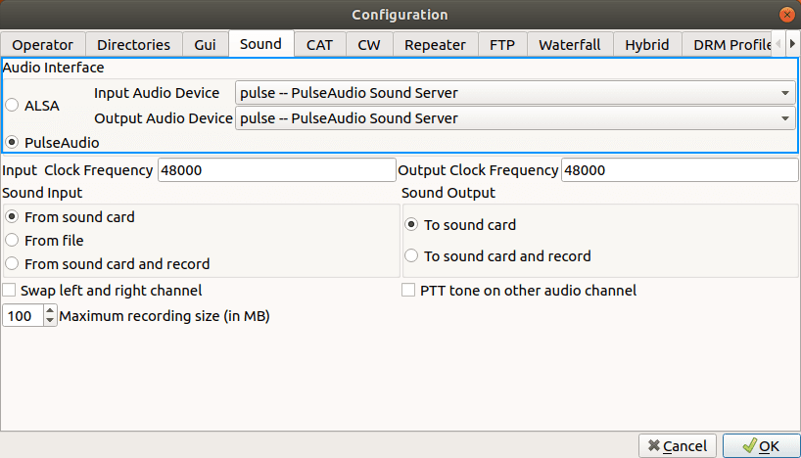The image size is (801, 458).
Task: Select To sound card output option
Action: point(411,225)
